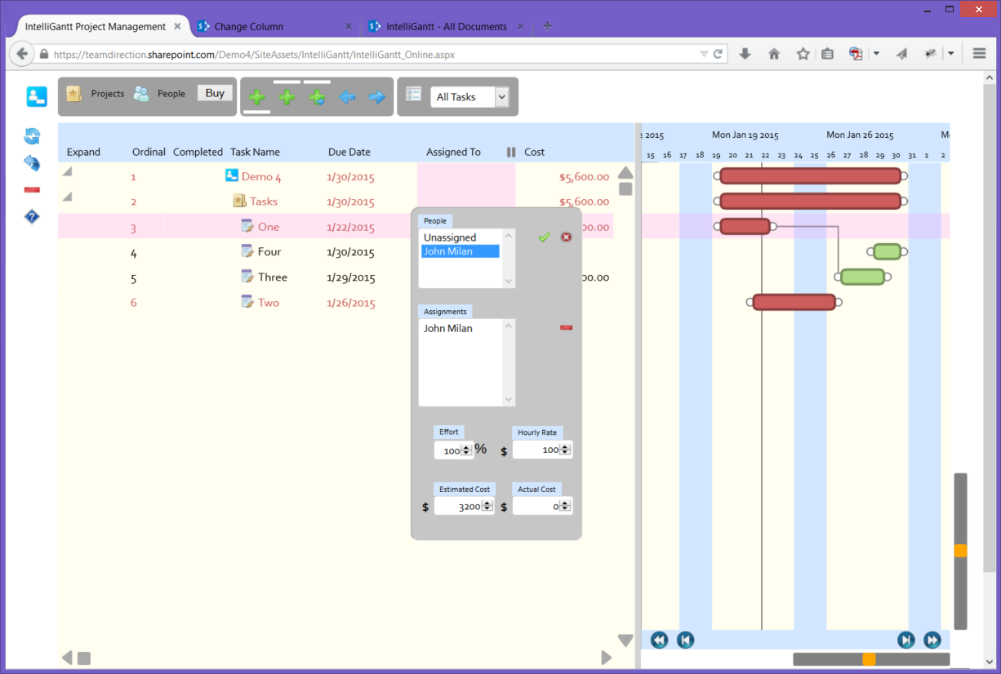Click the Gantt rewind double-arrow button
The image size is (1001, 674).
[x=660, y=641]
